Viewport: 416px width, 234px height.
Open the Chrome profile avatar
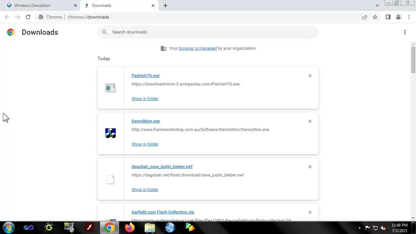pyautogui.click(x=398, y=17)
